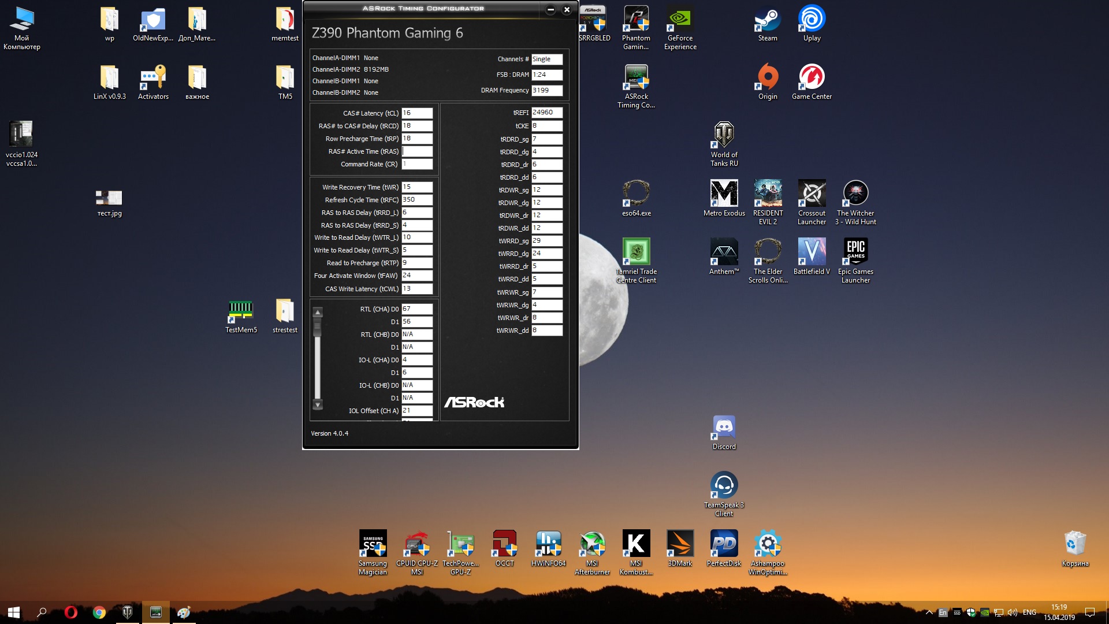The width and height of the screenshot is (1109, 624).
Task: Open the Chrome taskbar icon
Action: (99, 612)
